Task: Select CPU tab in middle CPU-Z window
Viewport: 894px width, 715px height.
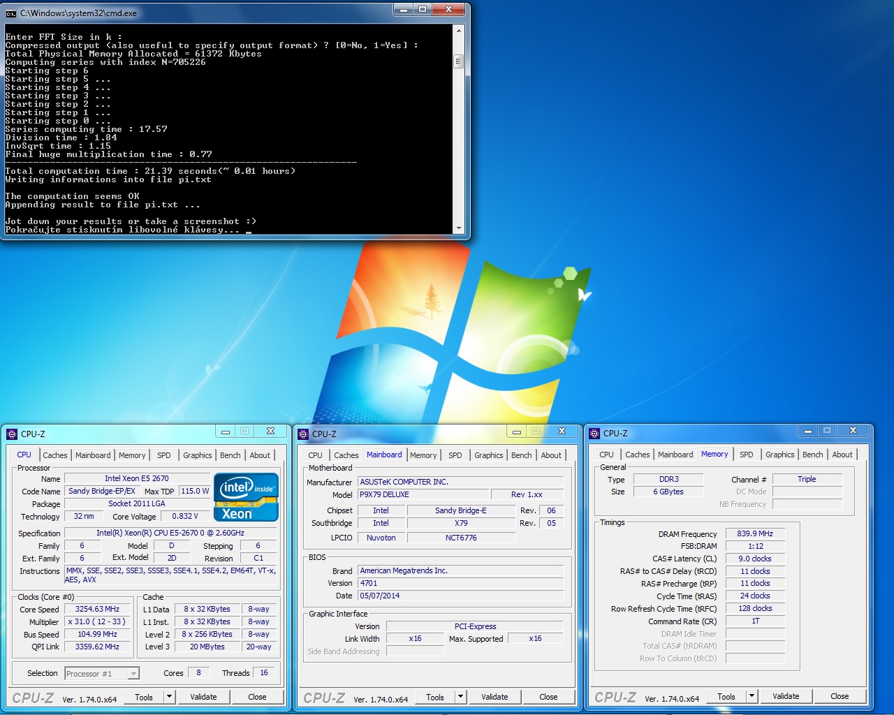Action: [x=316, y=455]
